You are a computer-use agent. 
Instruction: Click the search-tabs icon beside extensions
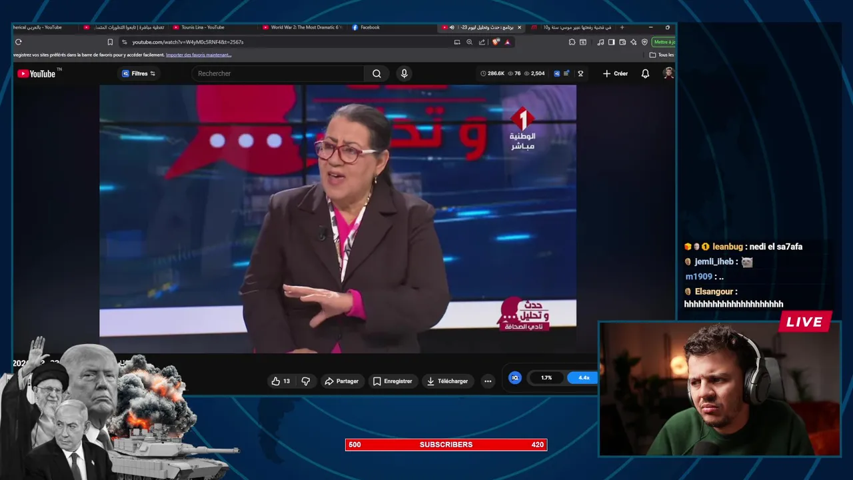(x=583, y=42)
